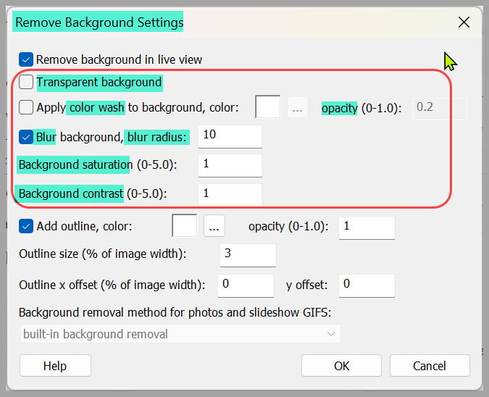Click the Cancel button

(x=430, y=366)
